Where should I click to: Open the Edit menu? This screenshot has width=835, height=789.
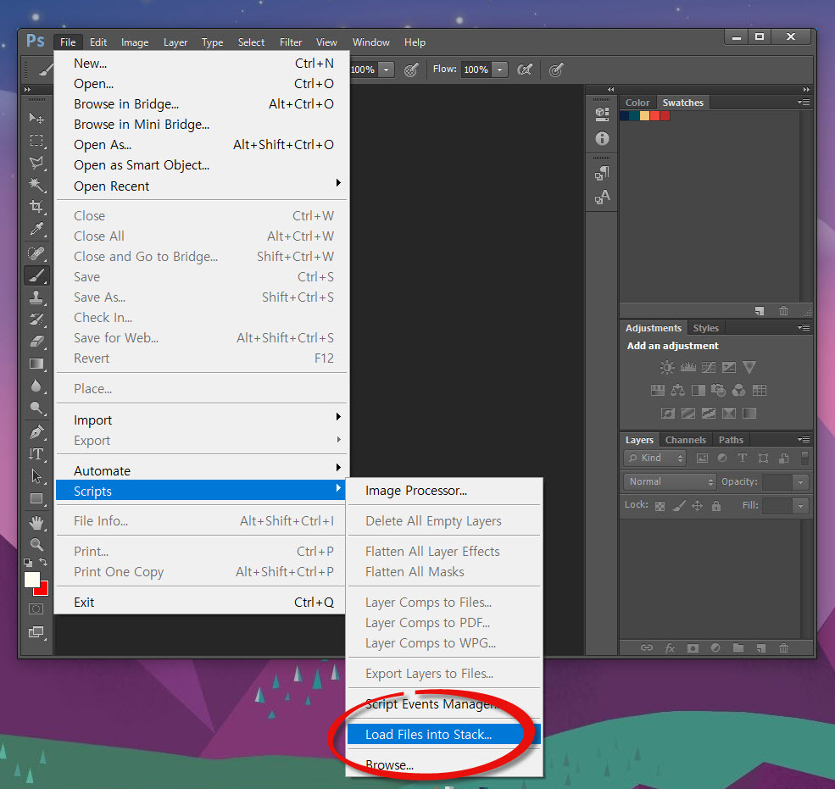click(98, 42)
